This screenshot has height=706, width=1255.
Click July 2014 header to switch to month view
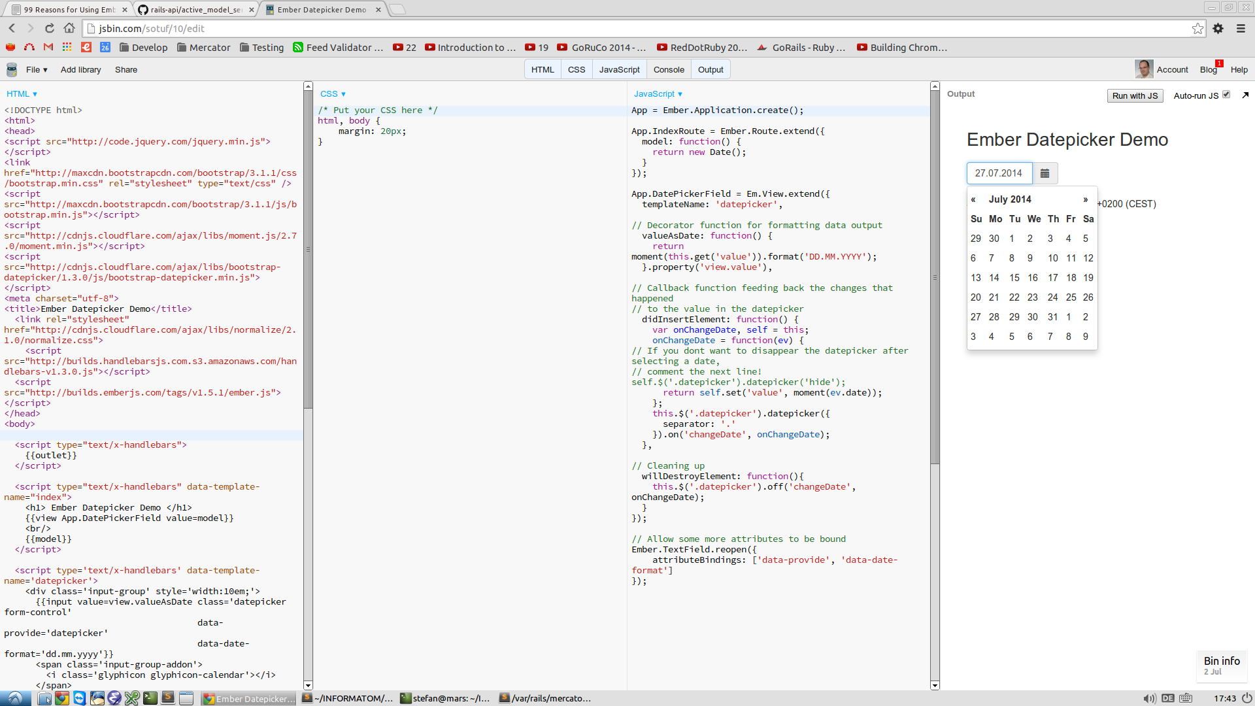tap(1010, 199)
